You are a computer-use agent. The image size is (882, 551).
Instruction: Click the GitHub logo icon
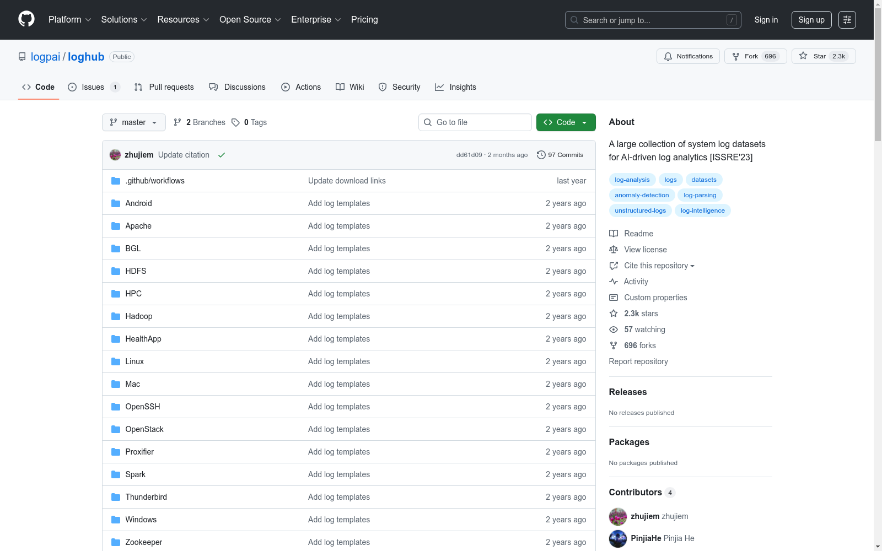[26, 19]
